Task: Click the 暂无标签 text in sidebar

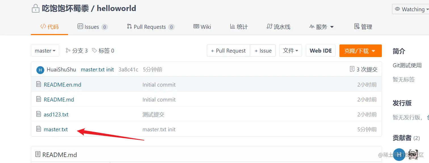Action: (x=404, y=80)
